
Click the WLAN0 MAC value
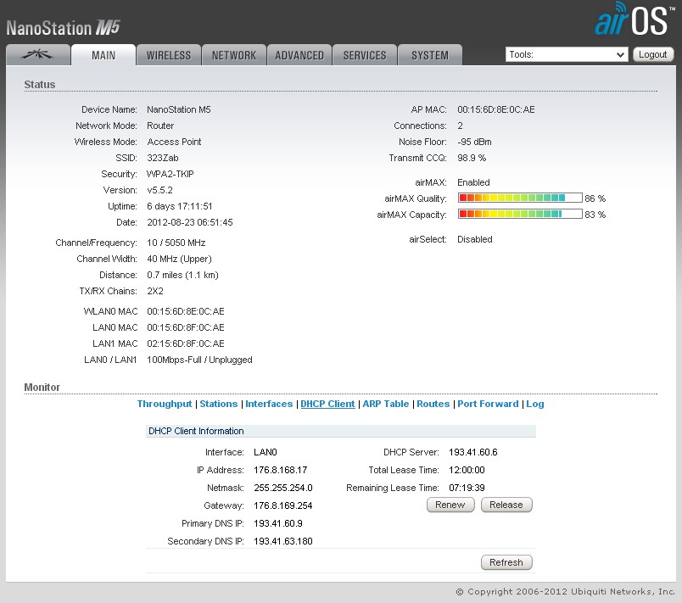[186, 311]
